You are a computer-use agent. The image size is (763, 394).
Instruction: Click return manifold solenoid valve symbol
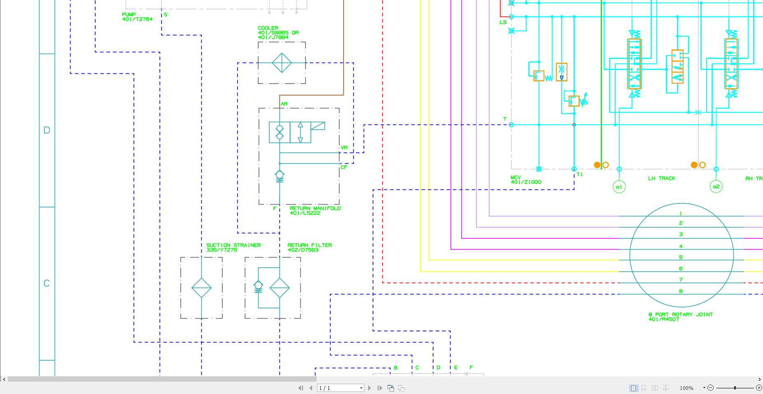coord(297,132)
